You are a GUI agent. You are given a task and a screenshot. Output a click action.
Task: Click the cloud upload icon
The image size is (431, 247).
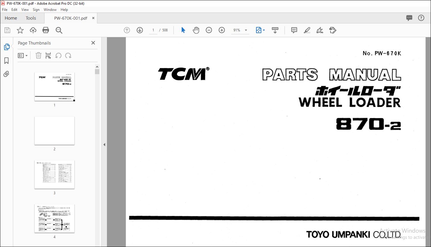coord(33,30)
